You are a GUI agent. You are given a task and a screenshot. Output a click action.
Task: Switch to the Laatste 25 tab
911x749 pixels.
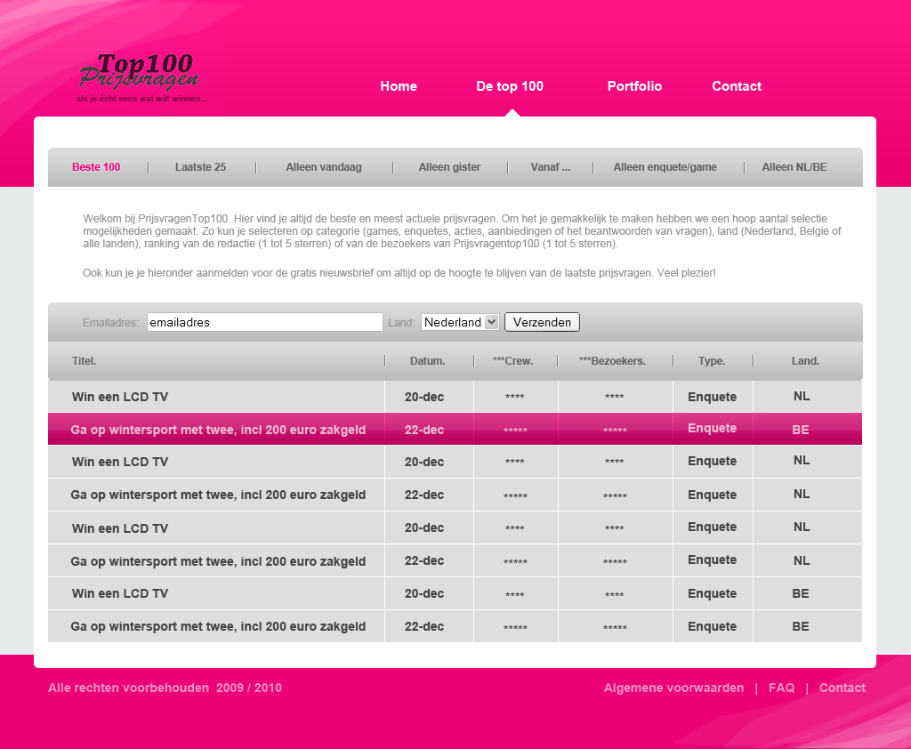[x=200, y=167]
